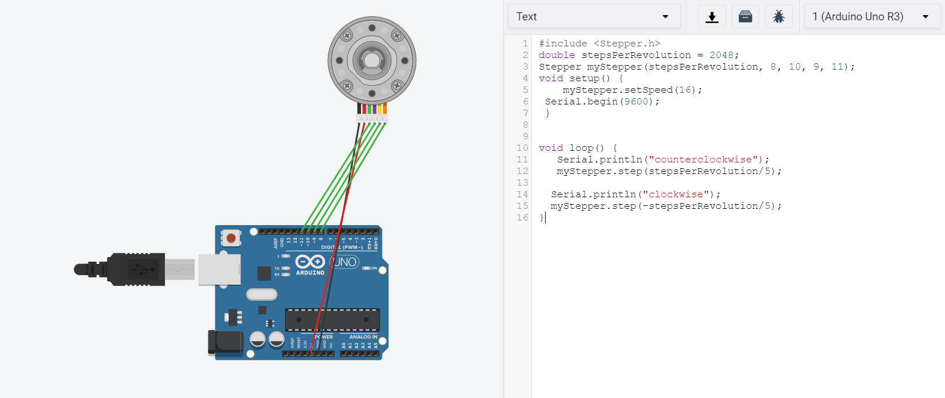
Task: Click the Serial.begin(9600) line
Action: pos(602,102)
